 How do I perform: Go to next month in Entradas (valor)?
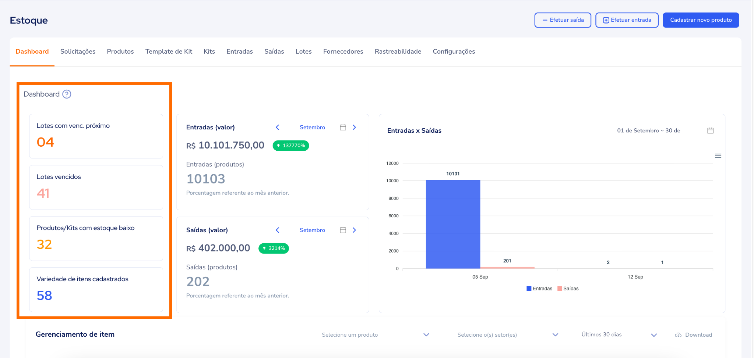354,127
